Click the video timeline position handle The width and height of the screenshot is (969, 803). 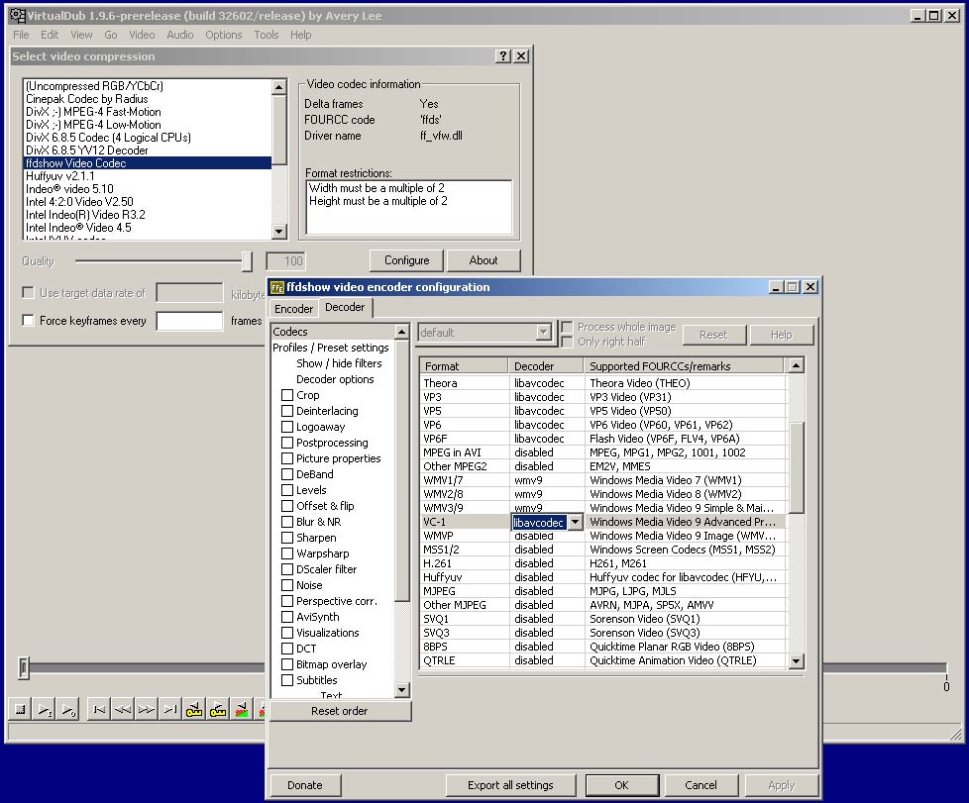24,667
